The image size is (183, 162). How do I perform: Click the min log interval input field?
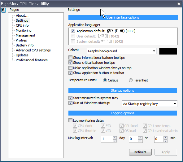(159, 139)
